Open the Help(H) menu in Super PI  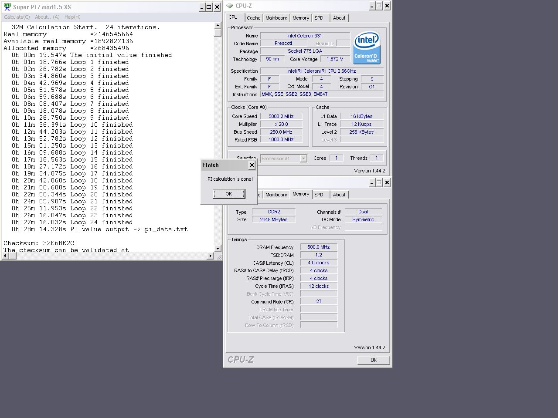(72, 17)
